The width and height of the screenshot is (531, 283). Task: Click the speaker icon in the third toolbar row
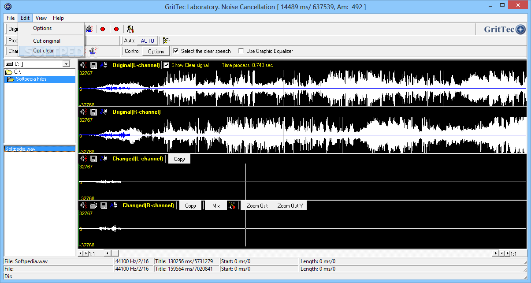pos(93,51)
